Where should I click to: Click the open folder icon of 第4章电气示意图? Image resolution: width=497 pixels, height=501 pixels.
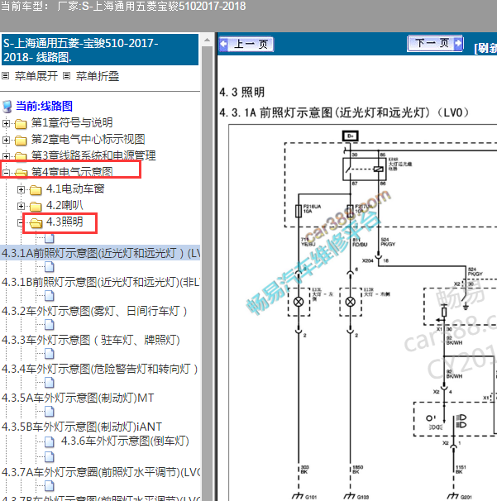pyautogui.click(x=22, y=173)
